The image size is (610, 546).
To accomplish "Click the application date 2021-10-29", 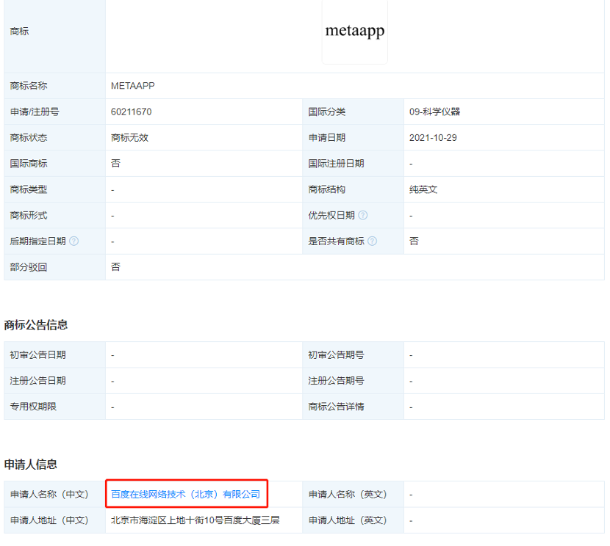I will tap(433, 137).
